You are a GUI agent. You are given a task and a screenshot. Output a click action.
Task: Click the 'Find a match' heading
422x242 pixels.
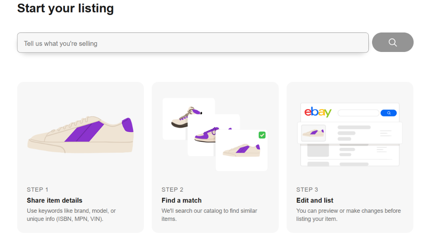182,200
